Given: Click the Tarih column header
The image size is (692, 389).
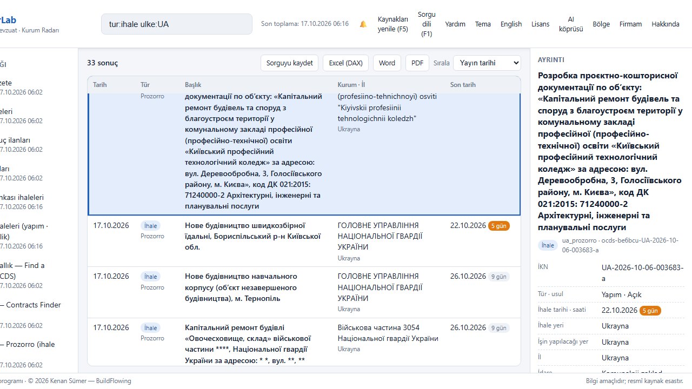Looking at the screenshot, I should pyautogui.click(x=100, y=85).
